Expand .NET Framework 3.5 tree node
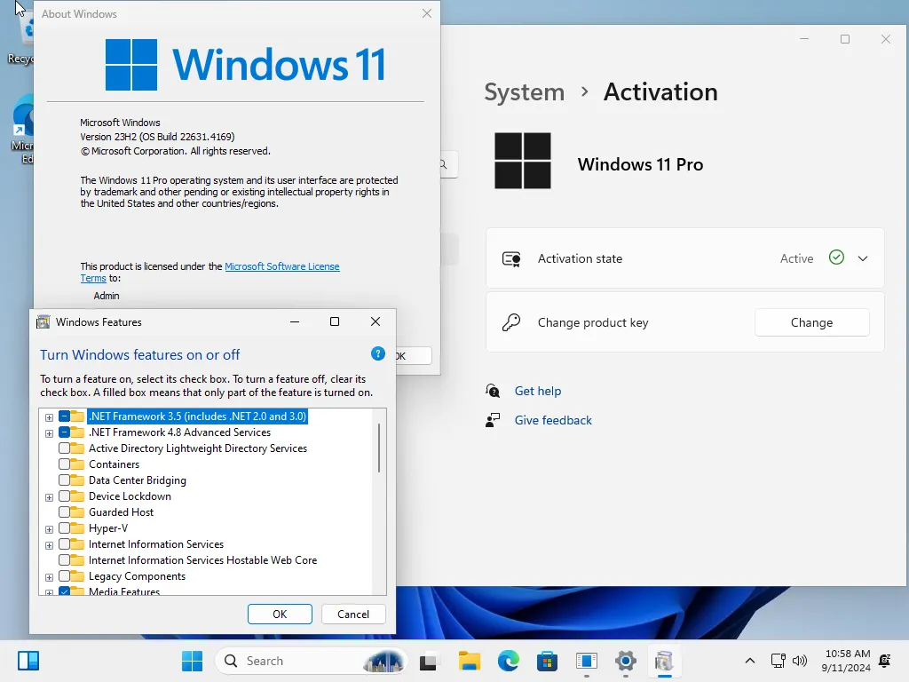The height and width of the screenshot is (682, 909). pos(50,417)
